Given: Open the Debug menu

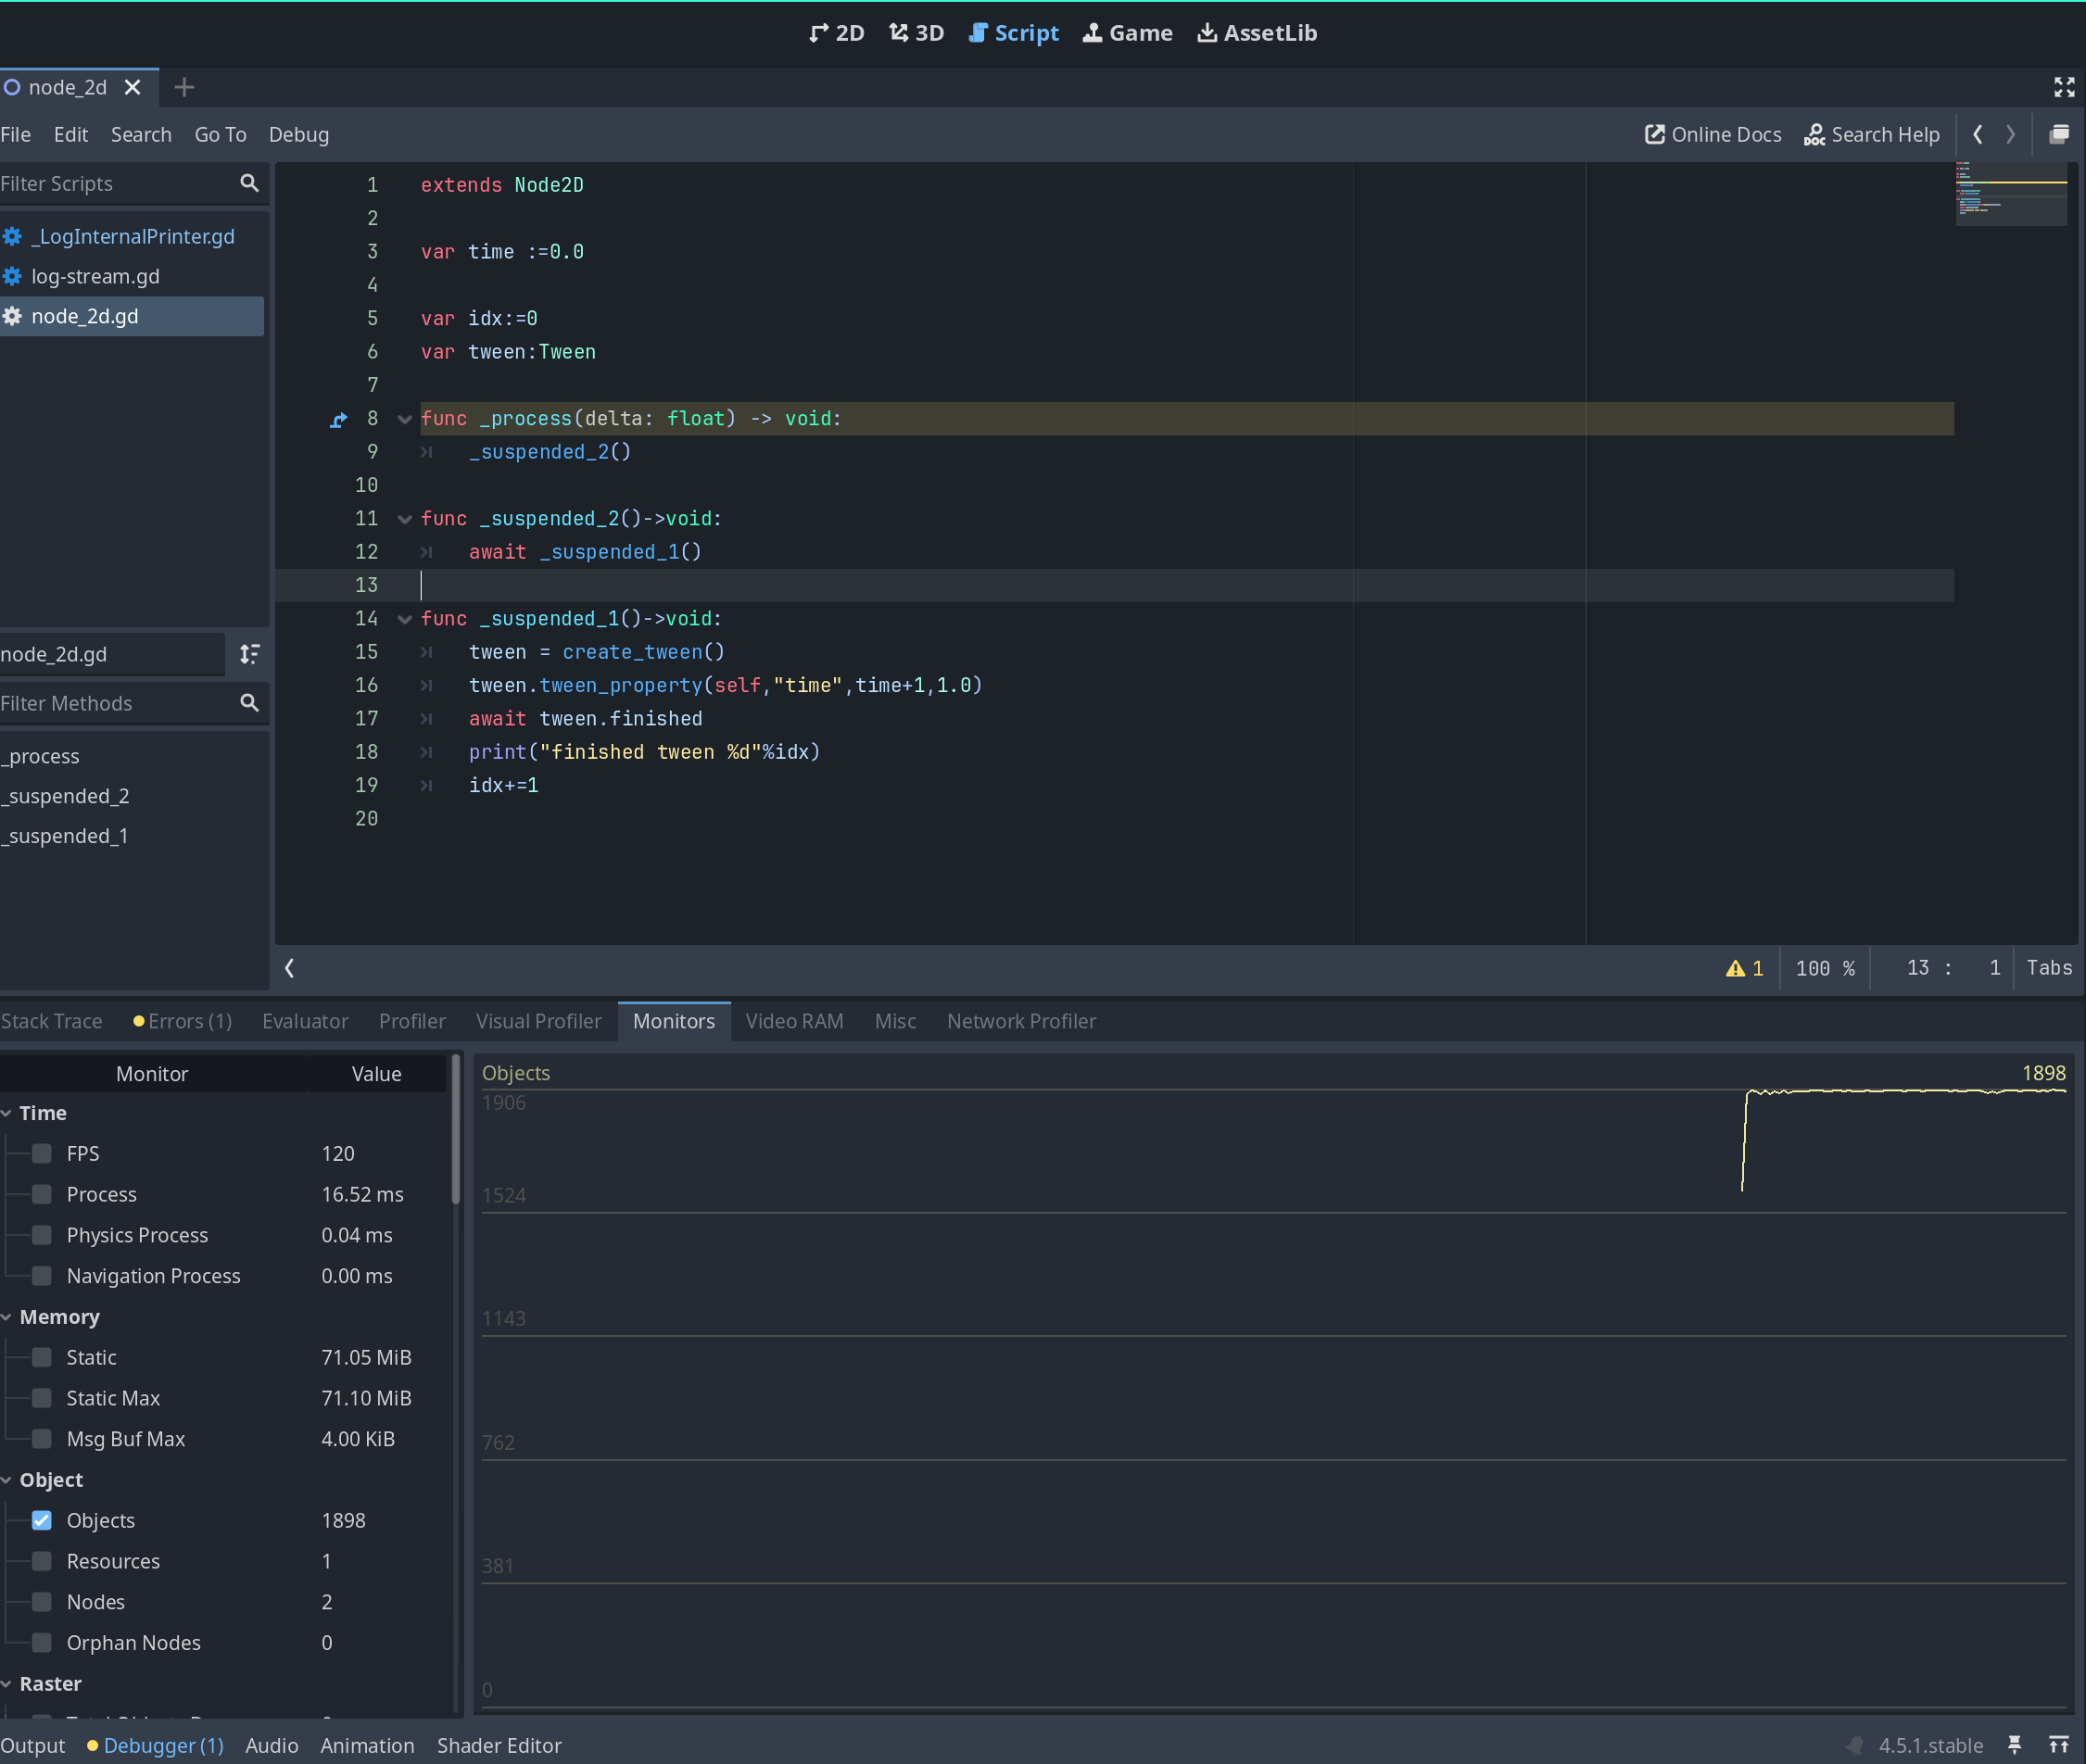Looking at the screenshot, I should pos(298,134).
